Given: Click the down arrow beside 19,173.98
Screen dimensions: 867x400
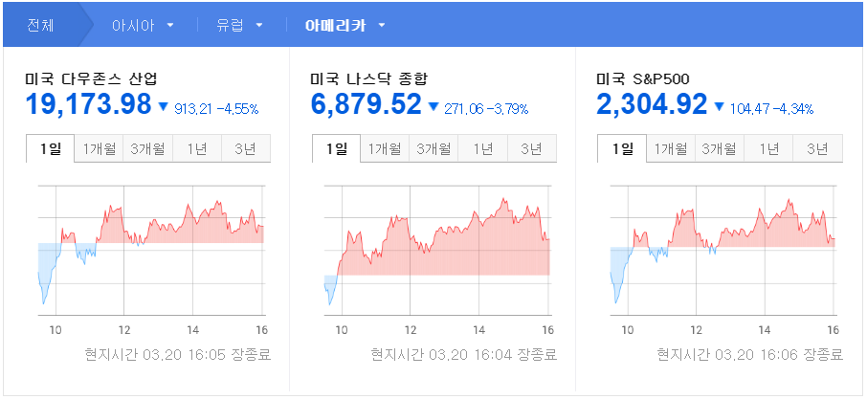Looking at the screenshot, I should point(163,107).
